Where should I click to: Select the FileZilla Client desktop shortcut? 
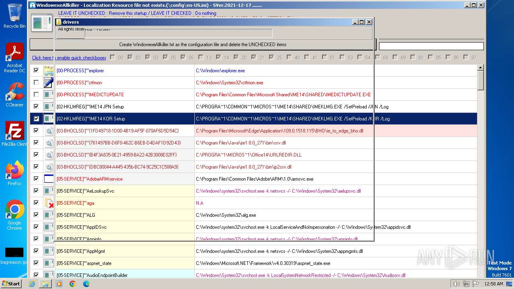coord(14,134)
